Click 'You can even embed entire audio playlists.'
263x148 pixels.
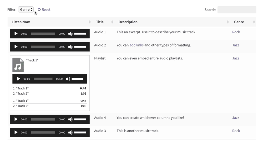click(x=150, y=58)
